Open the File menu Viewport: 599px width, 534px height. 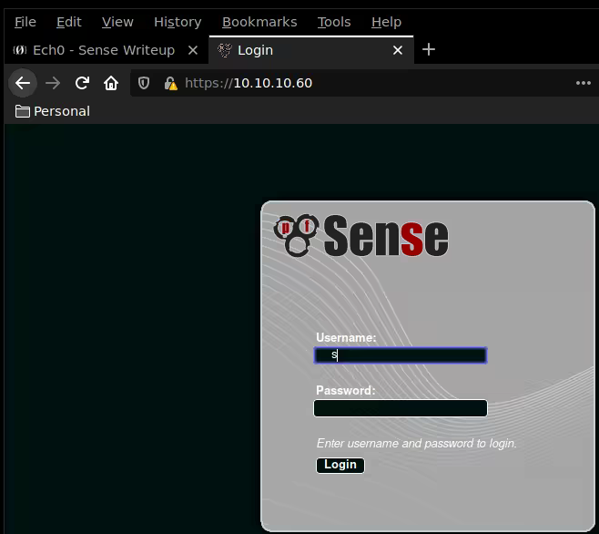(x=25, y=22)
